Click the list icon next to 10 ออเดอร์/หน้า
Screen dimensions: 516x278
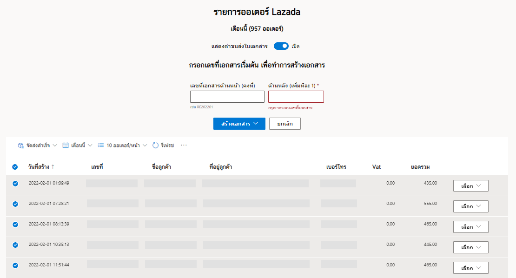(x=101, y=145)
